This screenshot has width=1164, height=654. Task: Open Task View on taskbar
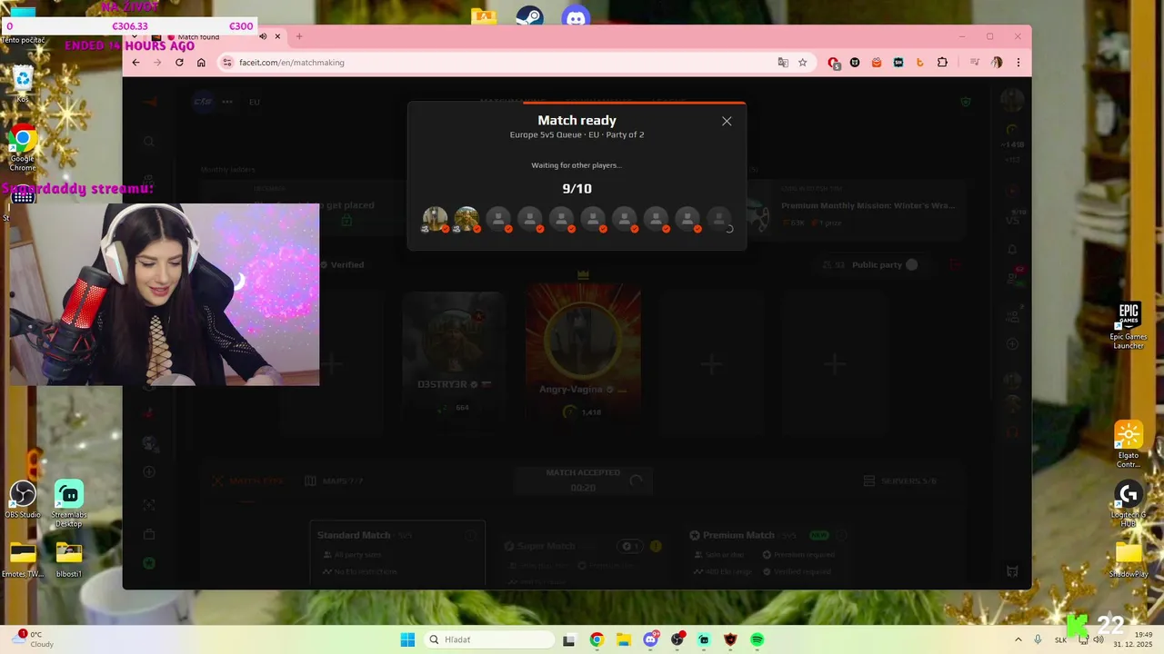[x=569, y=639]
